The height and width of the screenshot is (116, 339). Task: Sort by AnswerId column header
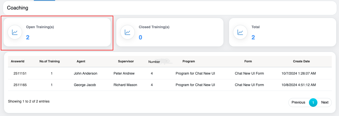pyautogui.click(x=18, y=61)
